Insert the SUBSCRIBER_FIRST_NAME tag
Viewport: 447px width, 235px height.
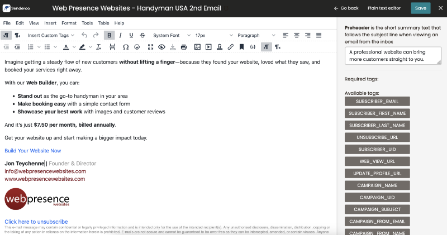(377, 113)
